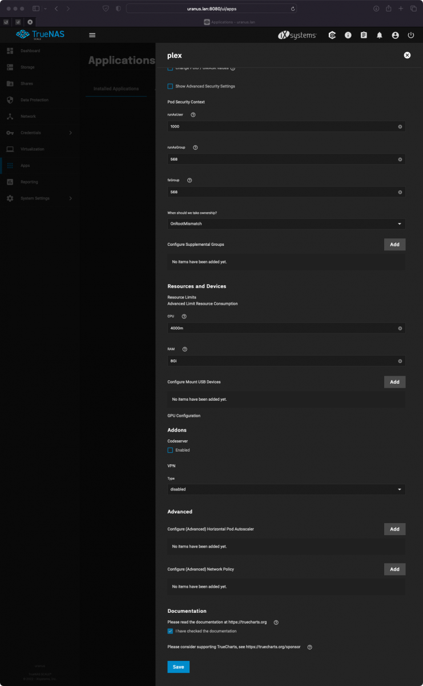Image resolution: width=423 pixels, height=686 pixels.
Task: Click the Shares folder icon
Action: (x=10, y=83)
